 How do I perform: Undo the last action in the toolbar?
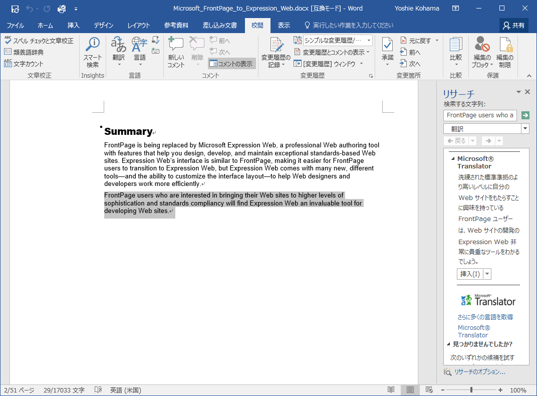coord(30,9)
